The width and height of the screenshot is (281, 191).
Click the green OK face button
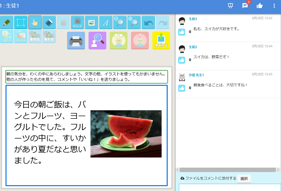pyautogui.click(x=118, y=41)
